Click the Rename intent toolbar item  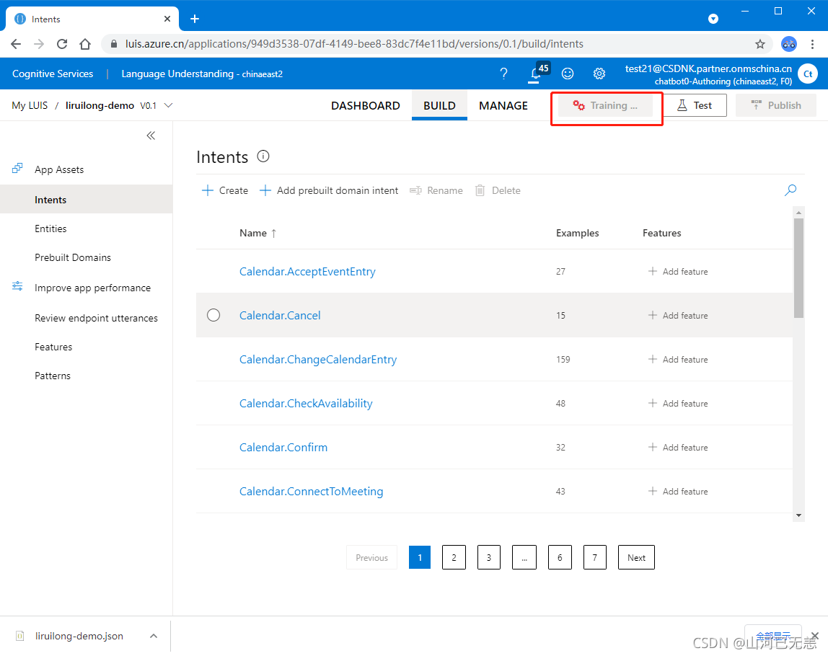pyautogui.click(x=436, y=190)
